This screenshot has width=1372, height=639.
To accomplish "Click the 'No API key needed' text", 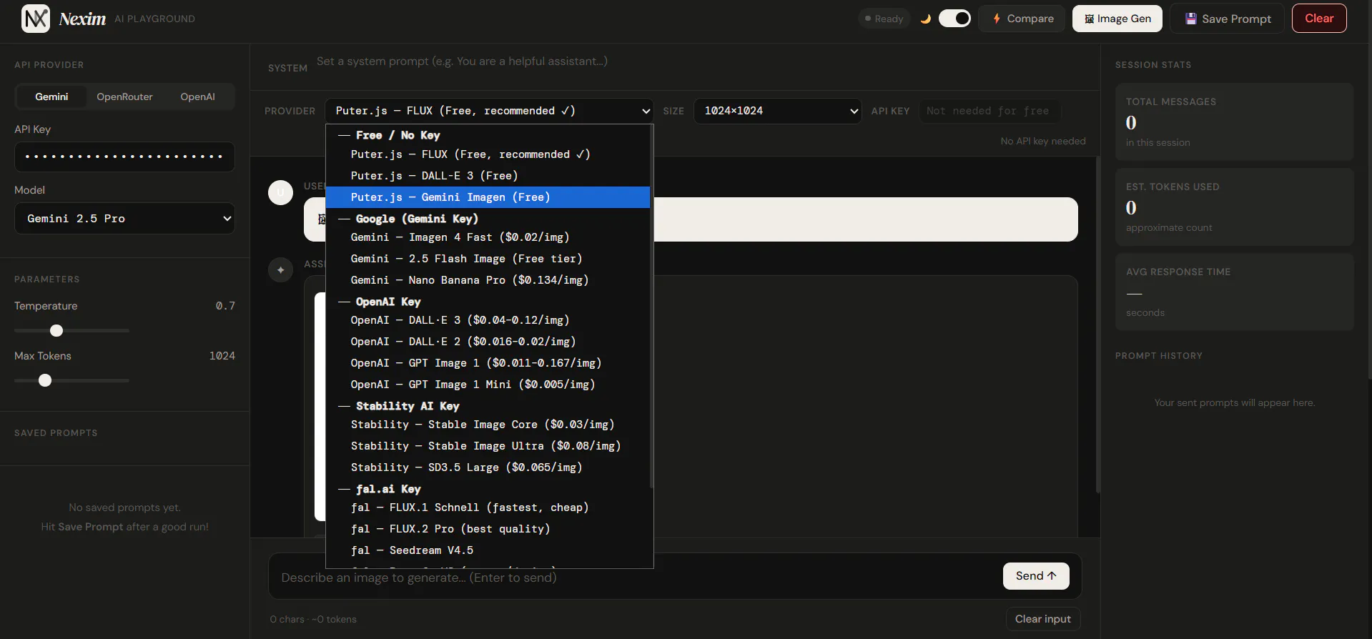I will pyautogui.click(x=1043, y=142).
